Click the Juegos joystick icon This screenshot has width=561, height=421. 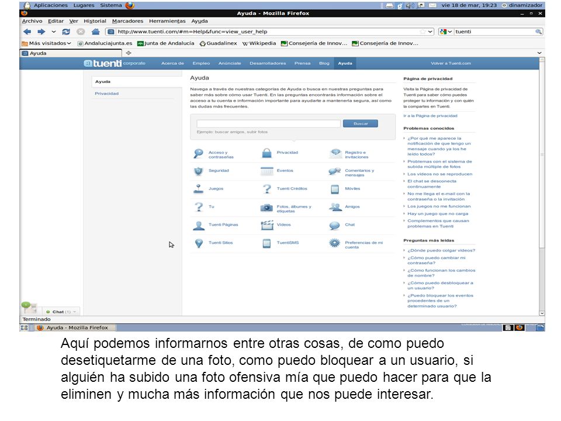pos(198,189)
